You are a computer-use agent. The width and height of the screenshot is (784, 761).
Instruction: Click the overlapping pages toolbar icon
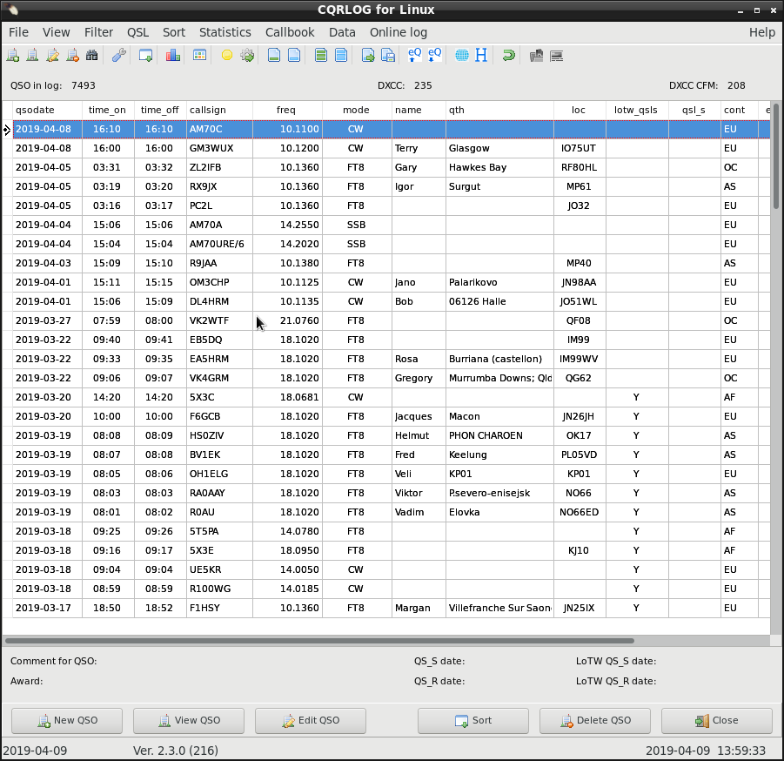coord(388,55)
